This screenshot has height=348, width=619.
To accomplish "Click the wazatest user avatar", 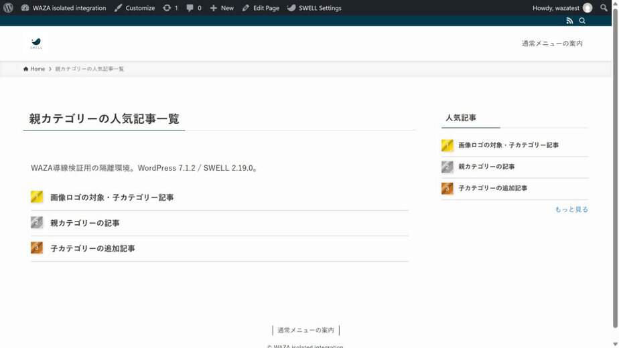I will click(x=588, y=8).
